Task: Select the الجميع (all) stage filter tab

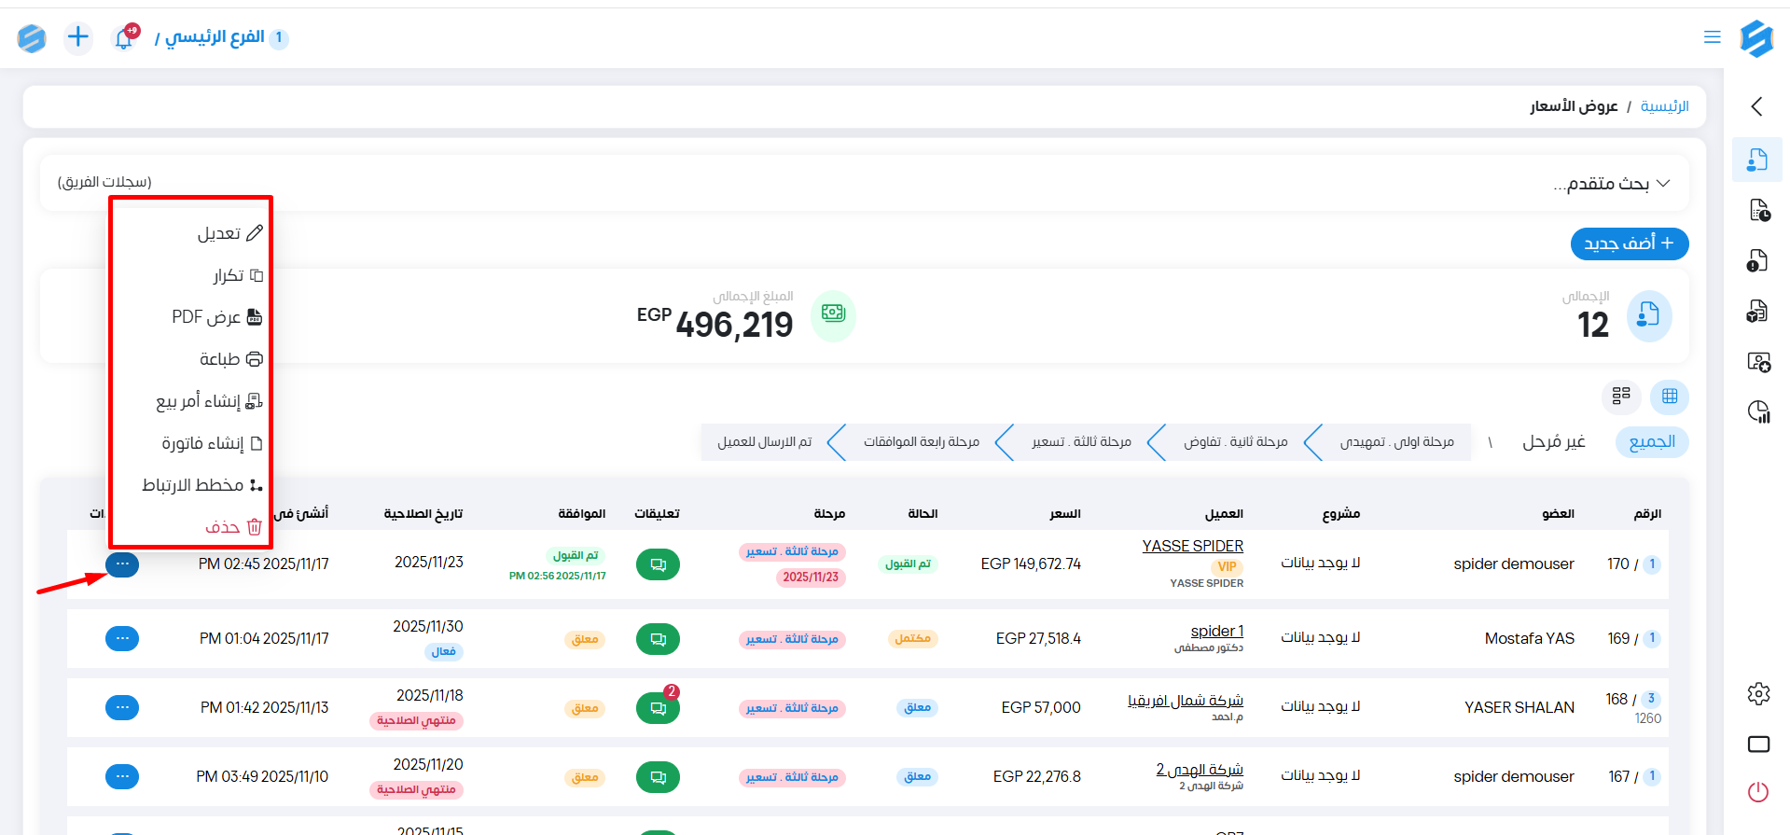Action: (x=1651, y=442)
